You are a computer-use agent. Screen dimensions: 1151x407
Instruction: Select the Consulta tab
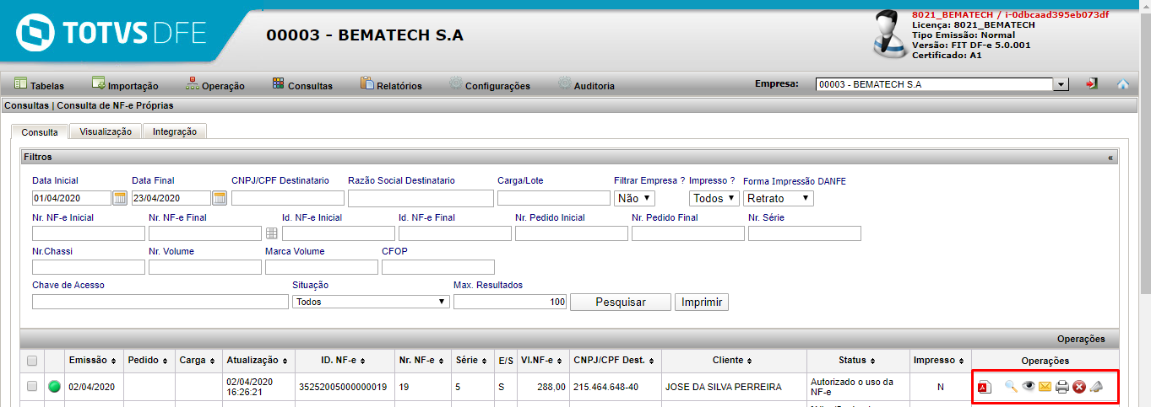click(40, 132)
